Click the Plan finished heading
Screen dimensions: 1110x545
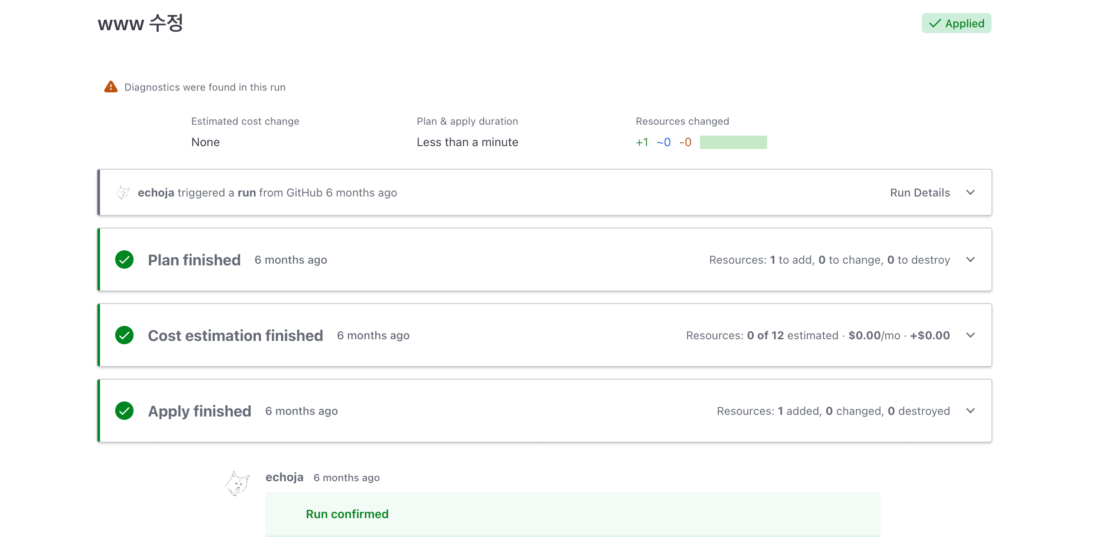pyautogui.click(x=194, y=259)
